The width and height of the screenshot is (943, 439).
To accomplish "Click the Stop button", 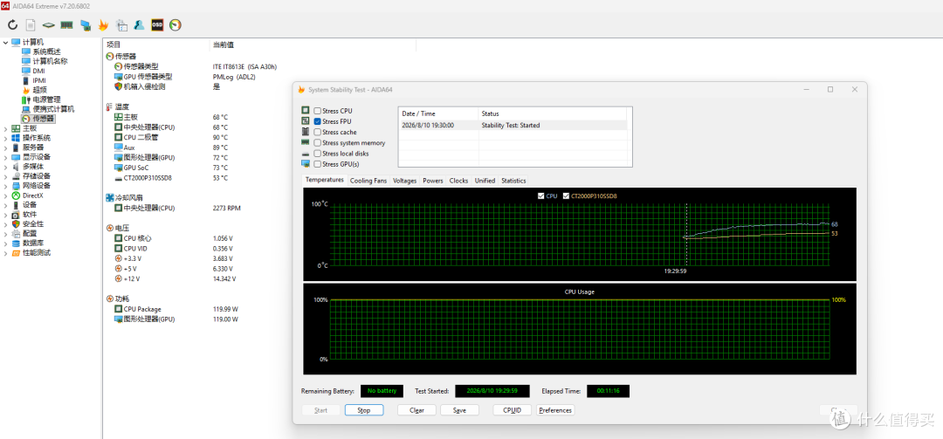I will click(364, 410).
